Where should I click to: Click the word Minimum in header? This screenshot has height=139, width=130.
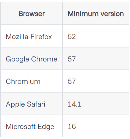click(x=83, y=14)
